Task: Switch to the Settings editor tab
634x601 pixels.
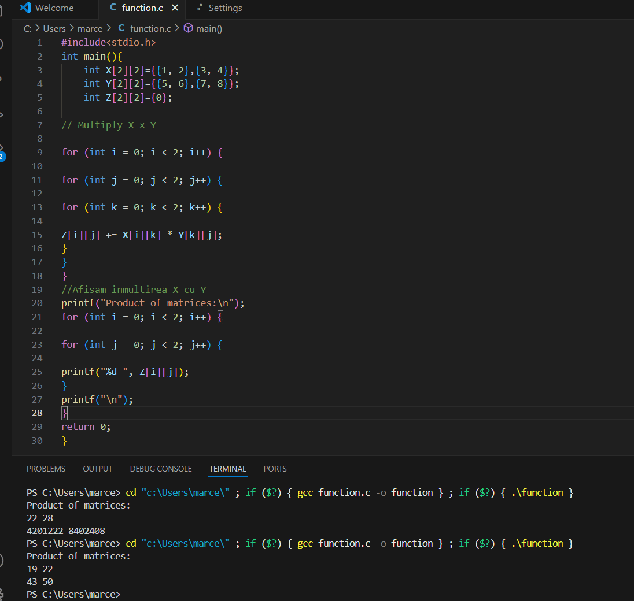Action: 225,8
